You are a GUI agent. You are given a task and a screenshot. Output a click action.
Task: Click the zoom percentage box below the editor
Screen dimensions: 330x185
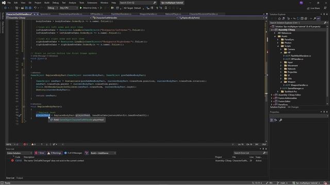pos(11,144)
